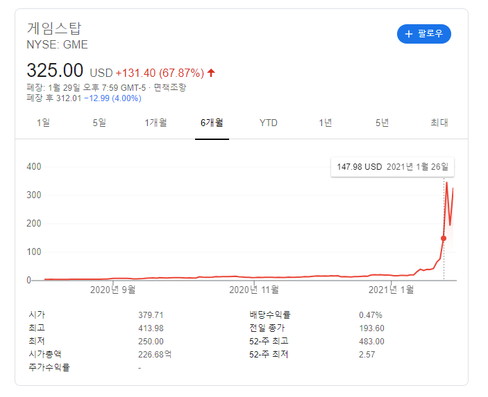This screenshot has width=488, height=397.
Task: Select the 최대 range tab
Action: [x=439, y=123]
